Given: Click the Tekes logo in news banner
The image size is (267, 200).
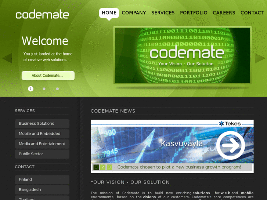Looking at the screenshot, I should [230, 124].
